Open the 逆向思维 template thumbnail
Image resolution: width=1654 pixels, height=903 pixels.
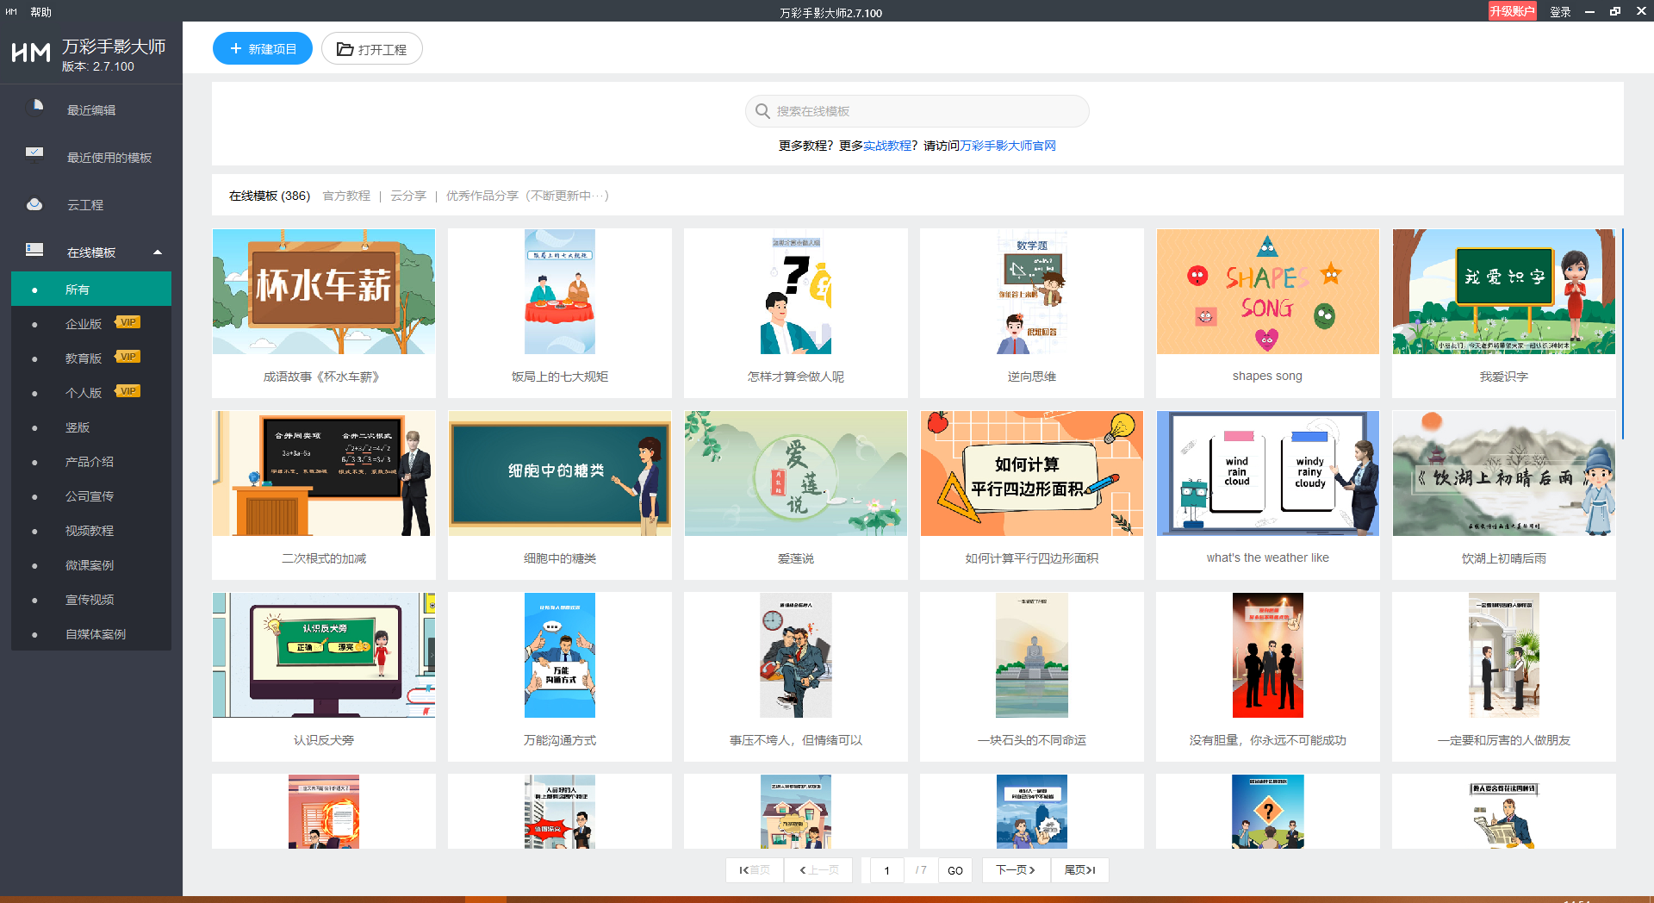point(1032,291)
